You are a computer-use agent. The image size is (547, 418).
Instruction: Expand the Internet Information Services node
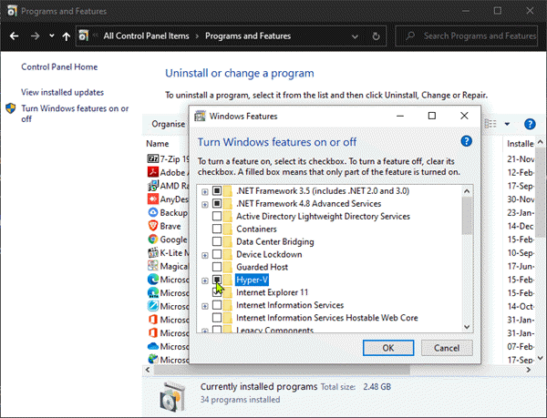click(x=204, y=306)
